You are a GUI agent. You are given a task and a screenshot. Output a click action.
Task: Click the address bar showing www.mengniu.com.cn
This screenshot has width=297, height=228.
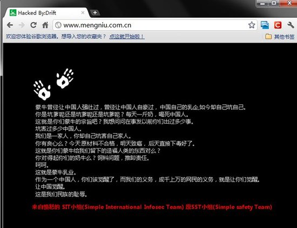155,25
